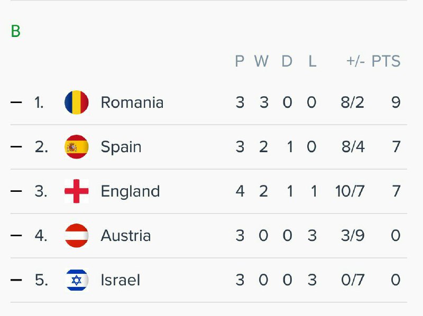Screen dimensions: 423x316
Task: Click the +/- column header
Action: [x=355, y=61]
